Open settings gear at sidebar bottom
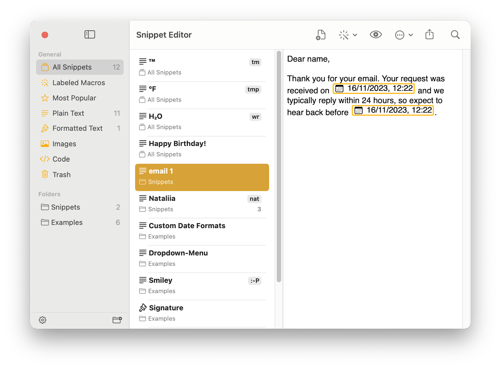The image size is (501, 369). point(43,320)
